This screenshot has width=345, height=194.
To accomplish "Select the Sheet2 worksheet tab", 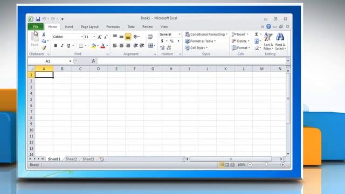I will (71, 159).
